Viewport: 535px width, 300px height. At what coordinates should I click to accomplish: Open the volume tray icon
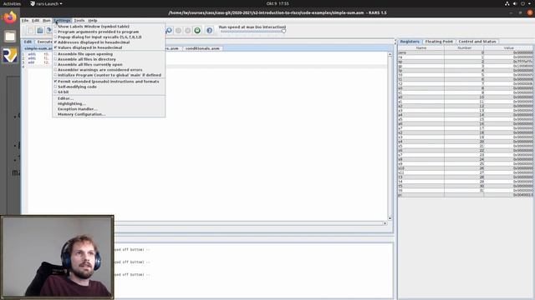pos(515,3)
